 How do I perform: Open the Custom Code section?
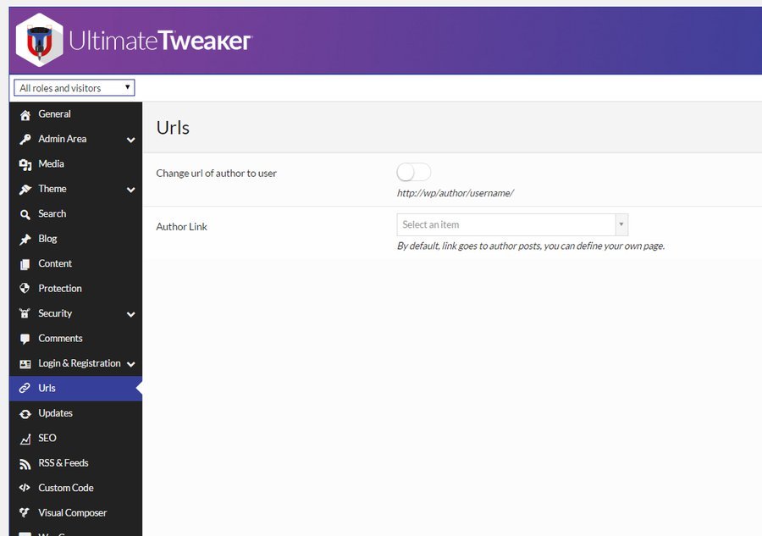[76, 488]
